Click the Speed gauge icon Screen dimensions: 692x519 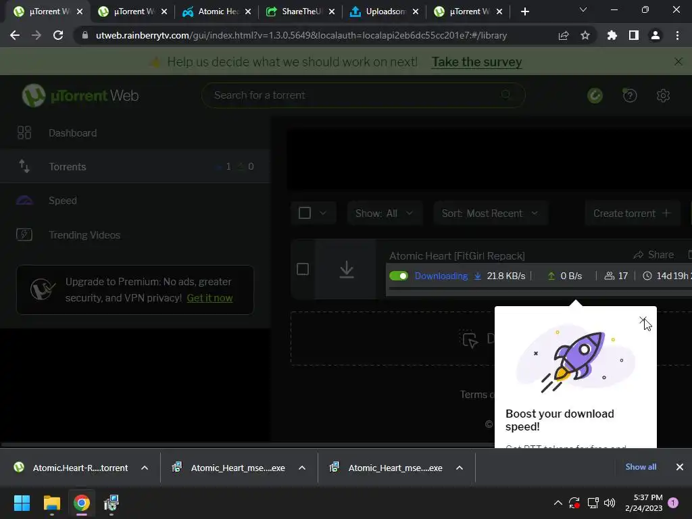[25, 200]
